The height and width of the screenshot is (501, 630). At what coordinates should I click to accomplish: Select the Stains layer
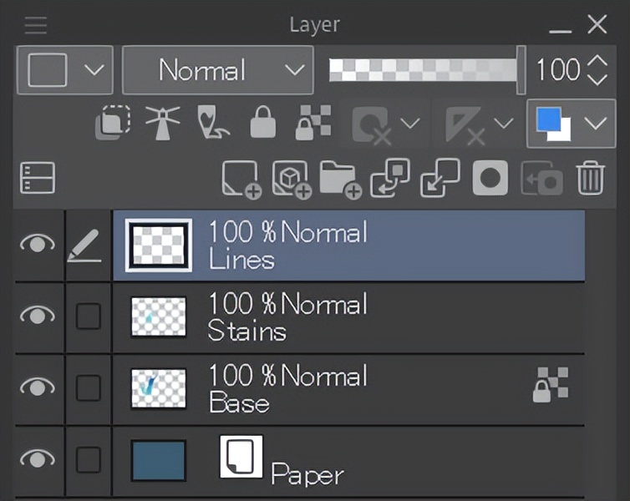pos(348,317)
